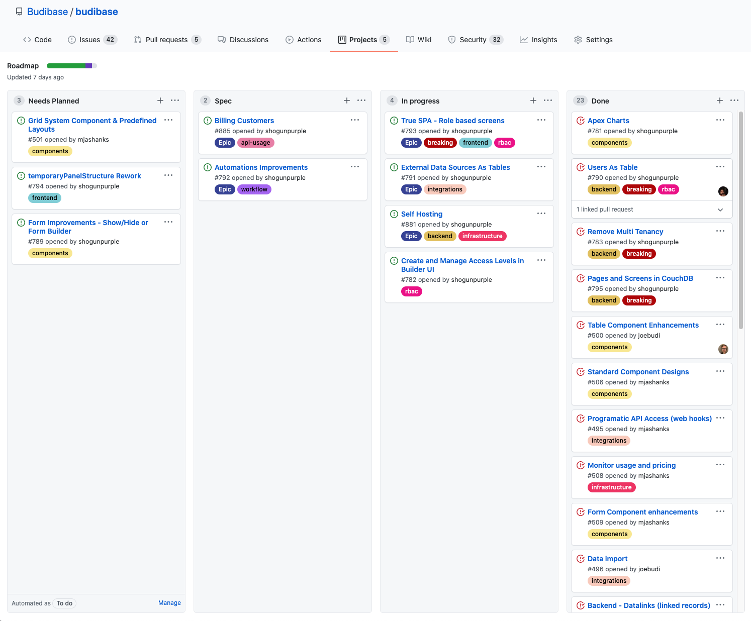Screen dimensions: 751x621
Task: Open card menu on temporaryPanelStructure Rework
Action: click(168, 175)
